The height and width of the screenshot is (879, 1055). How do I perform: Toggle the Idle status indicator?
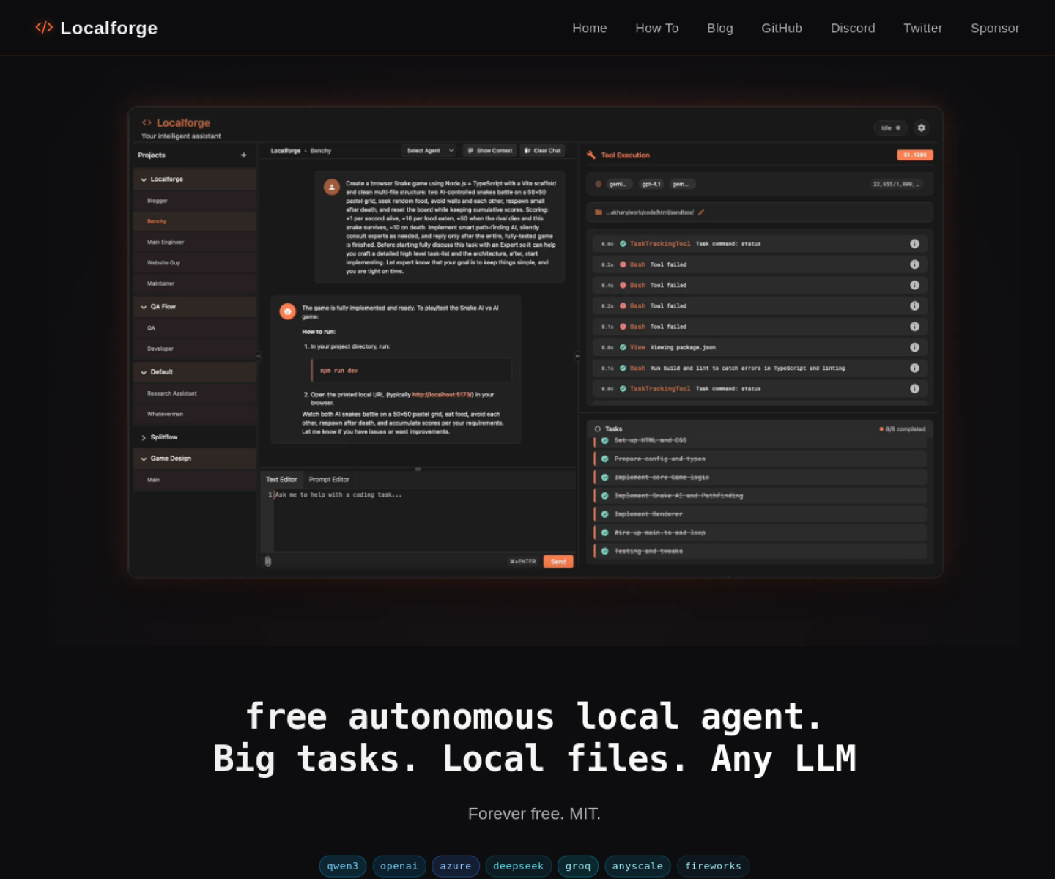coord(891,128)
